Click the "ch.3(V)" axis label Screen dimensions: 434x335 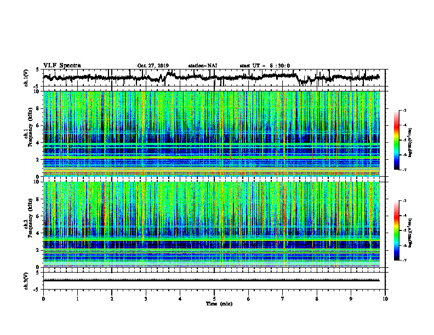pyautogui.click(x=26, y=281)
